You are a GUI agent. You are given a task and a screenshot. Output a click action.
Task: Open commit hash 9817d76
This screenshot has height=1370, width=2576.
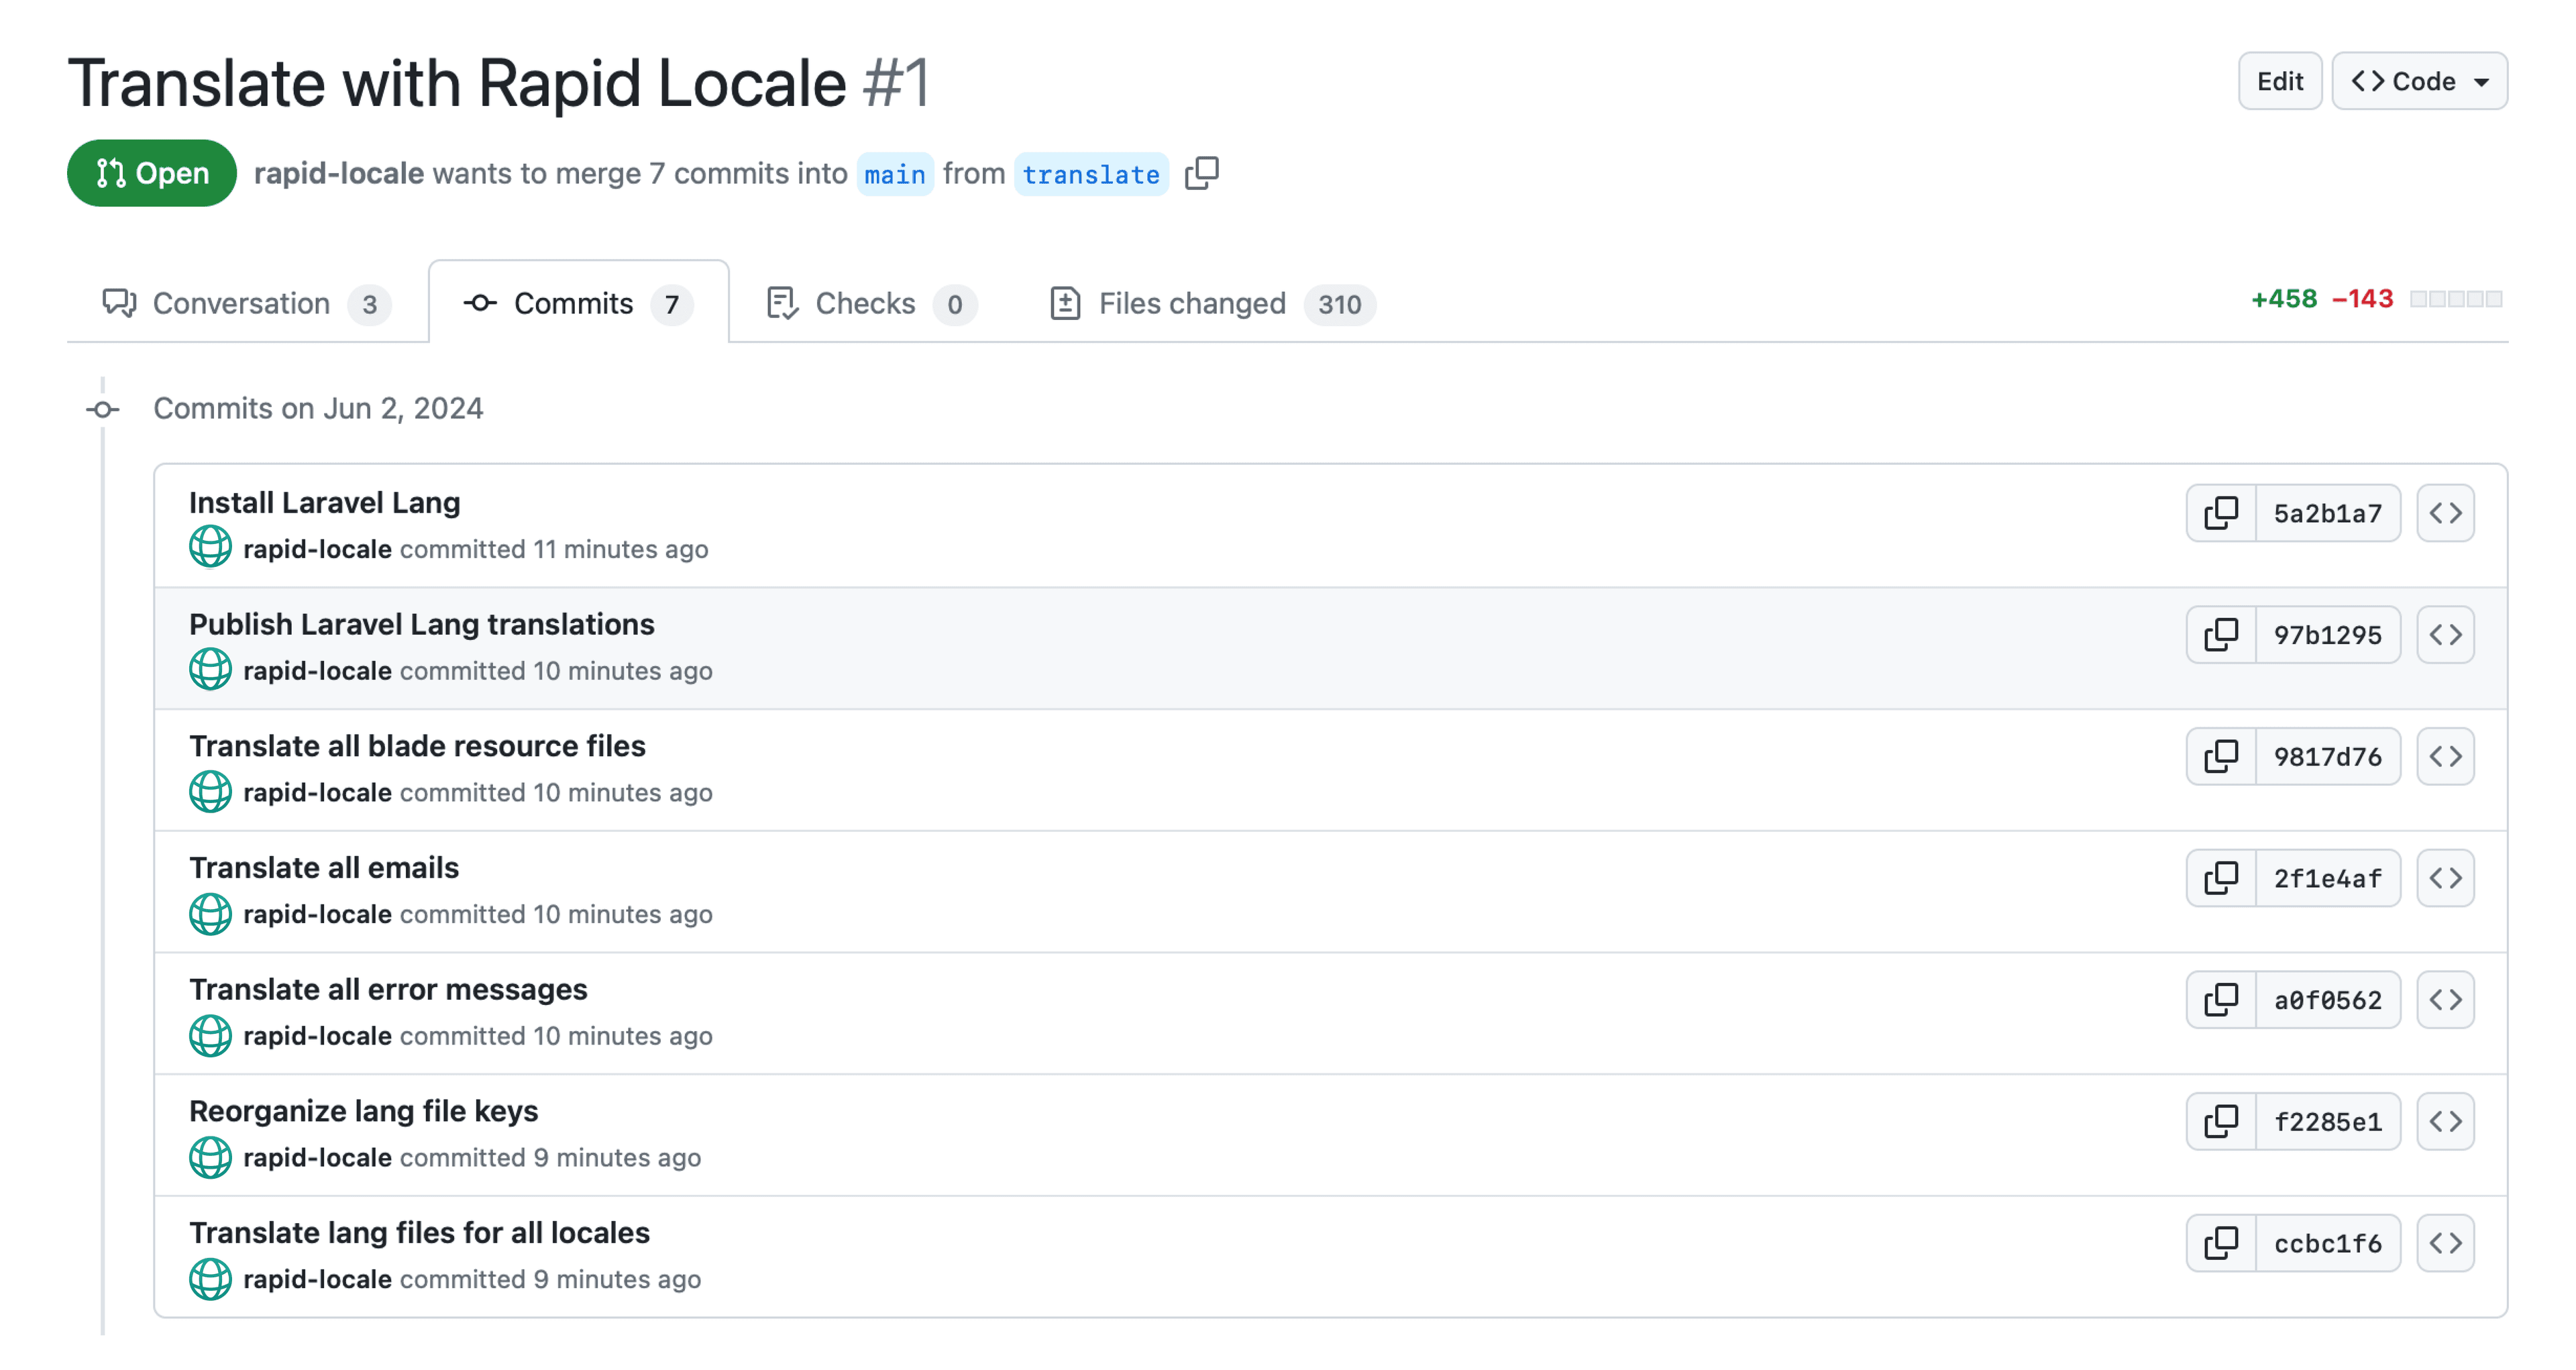point(2327,757)
